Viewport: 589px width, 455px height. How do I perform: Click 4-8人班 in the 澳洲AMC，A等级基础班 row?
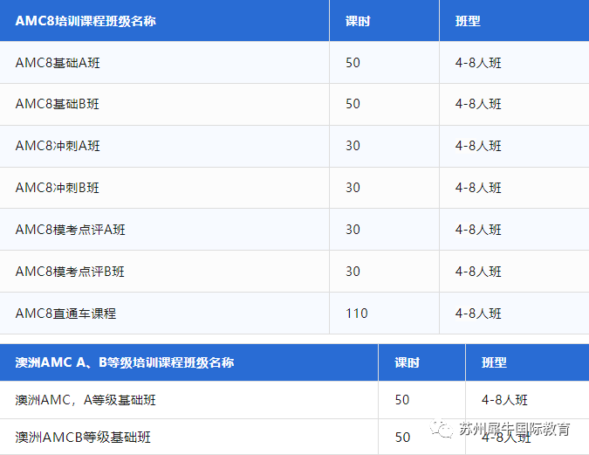(x=504, y=400)
